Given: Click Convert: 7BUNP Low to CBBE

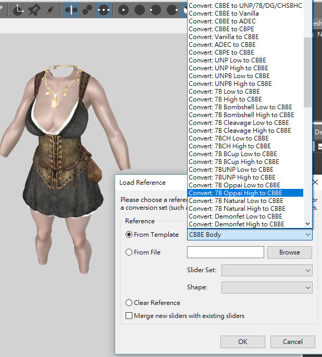Looking at the screenshot, I should (x=245, y=170).
